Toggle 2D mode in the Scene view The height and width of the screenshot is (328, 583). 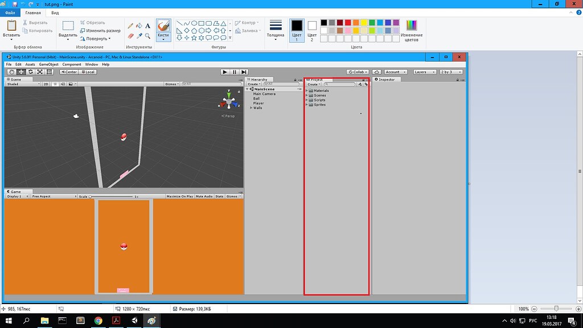[x=46, y=83]
